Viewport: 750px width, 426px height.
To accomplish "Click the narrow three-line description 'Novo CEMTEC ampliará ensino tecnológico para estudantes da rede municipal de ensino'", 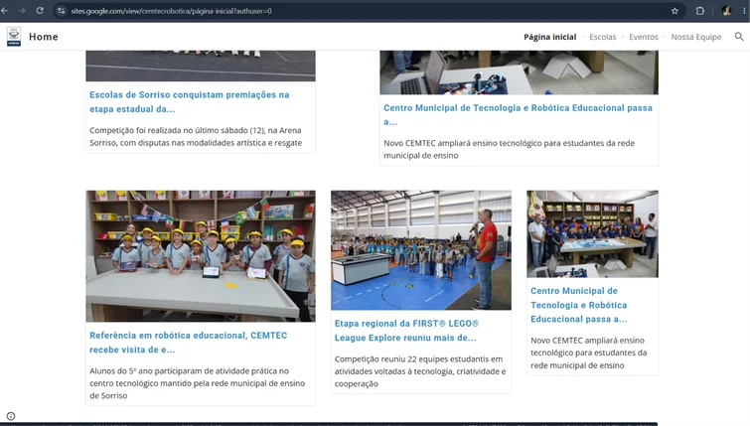I will [588, 353].
